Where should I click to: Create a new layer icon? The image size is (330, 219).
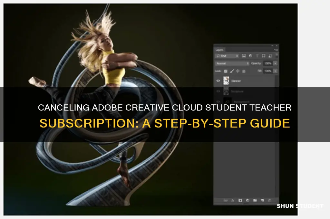[x=262, y=200]
